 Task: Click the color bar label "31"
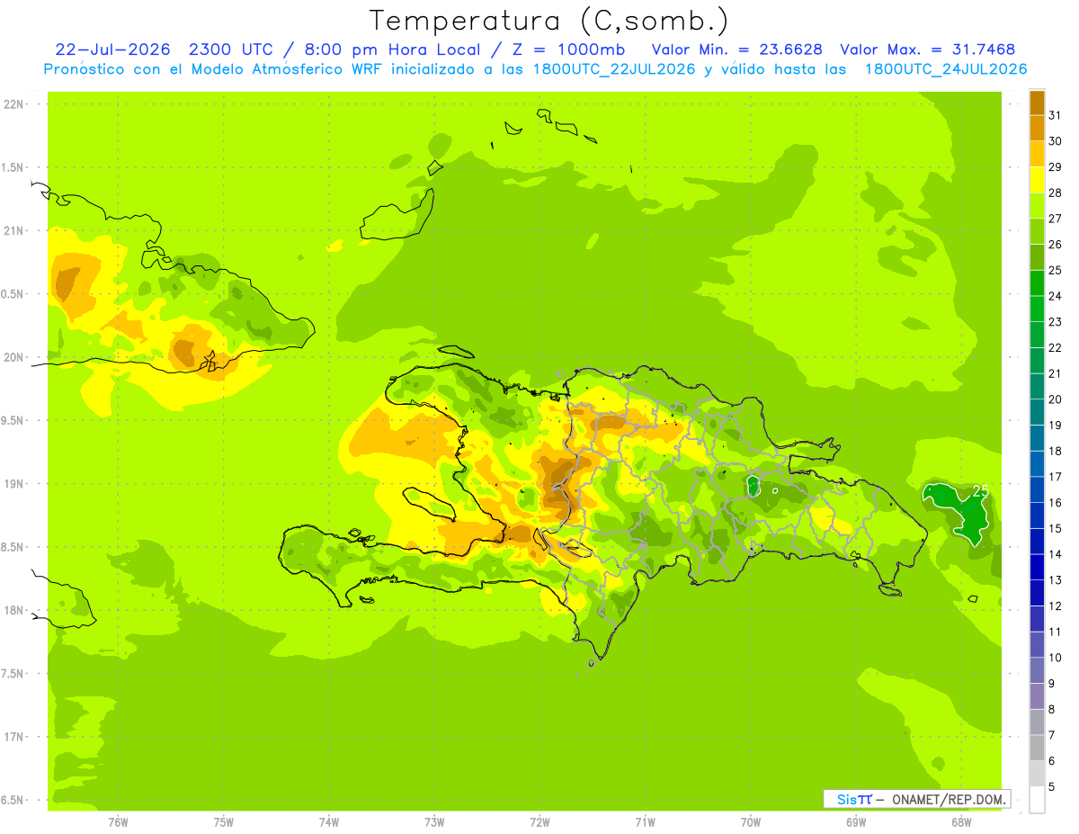coord(1056,115)
